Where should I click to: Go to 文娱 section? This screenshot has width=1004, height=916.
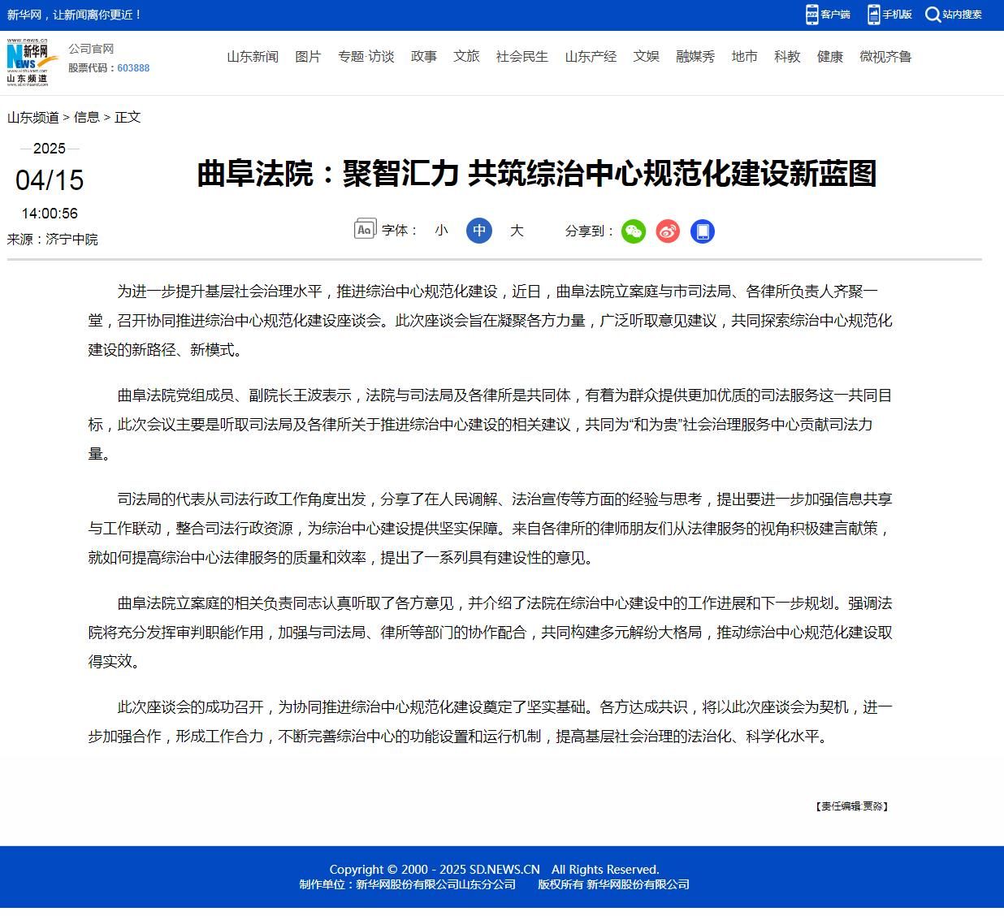pos(647,57)
